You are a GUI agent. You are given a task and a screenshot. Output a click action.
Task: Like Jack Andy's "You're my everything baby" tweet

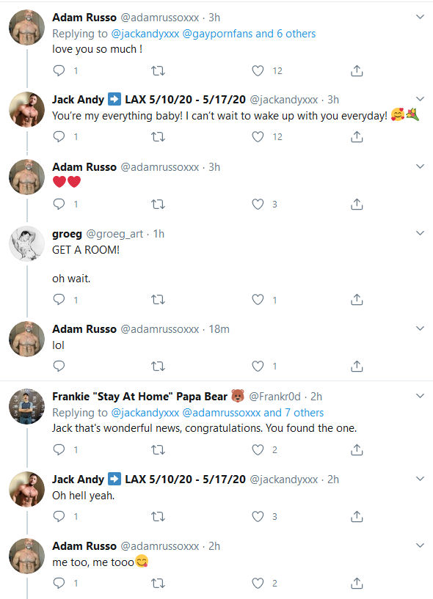258,137
